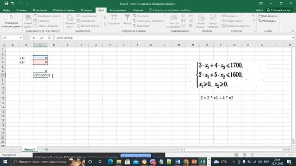296x166 pixels.
Task: Sort descending with the Z-A icon
Action: (105, 24)
